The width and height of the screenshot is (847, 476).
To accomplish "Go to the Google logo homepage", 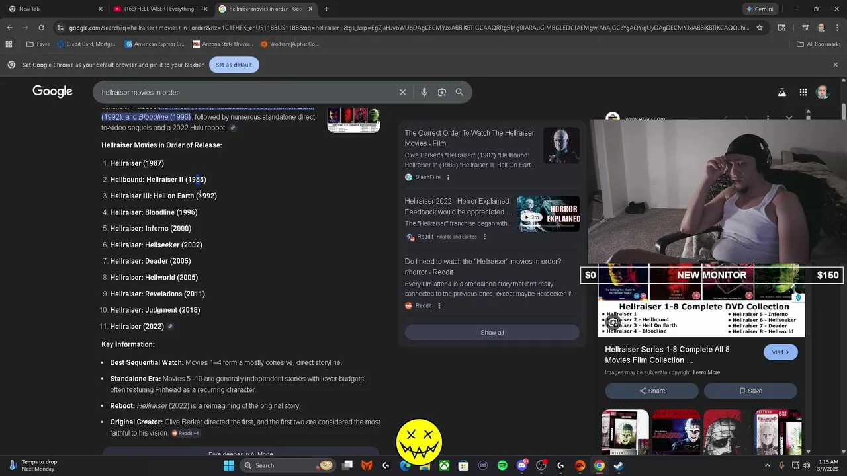I will click(52, 91).
